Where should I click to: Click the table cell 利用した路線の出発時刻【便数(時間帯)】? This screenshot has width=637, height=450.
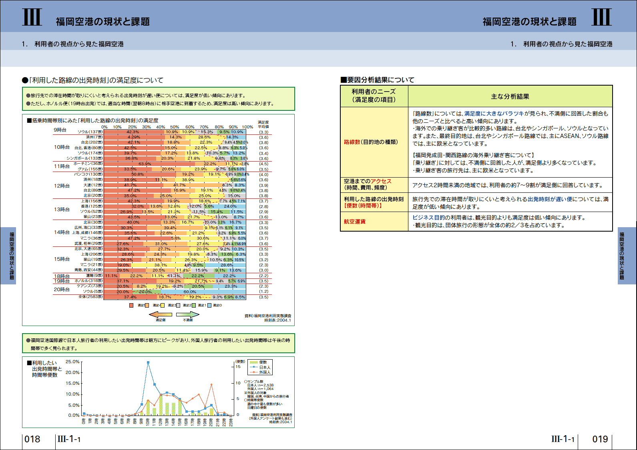click(374, 202)
